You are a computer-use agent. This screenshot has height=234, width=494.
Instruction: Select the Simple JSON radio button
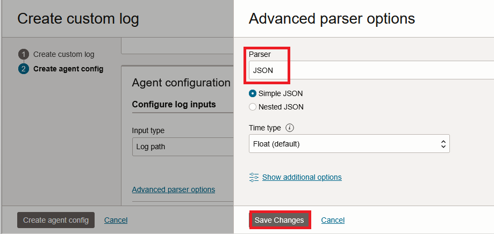[253, 93]
